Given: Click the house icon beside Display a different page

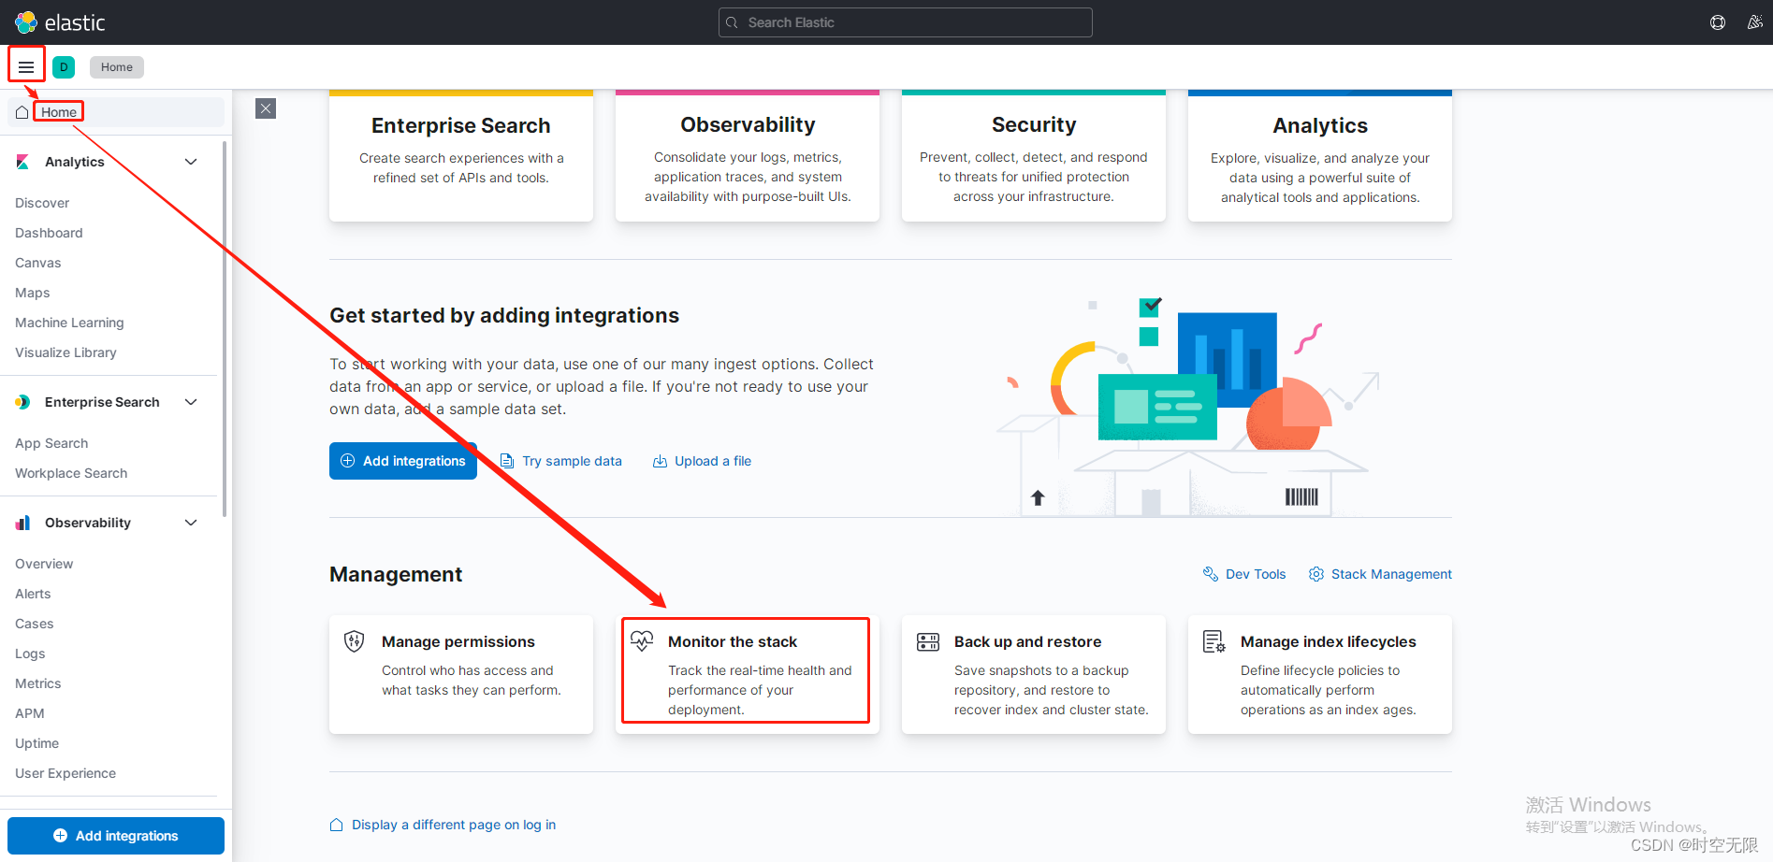Looking at the screenshot, I should pos(337,825).
